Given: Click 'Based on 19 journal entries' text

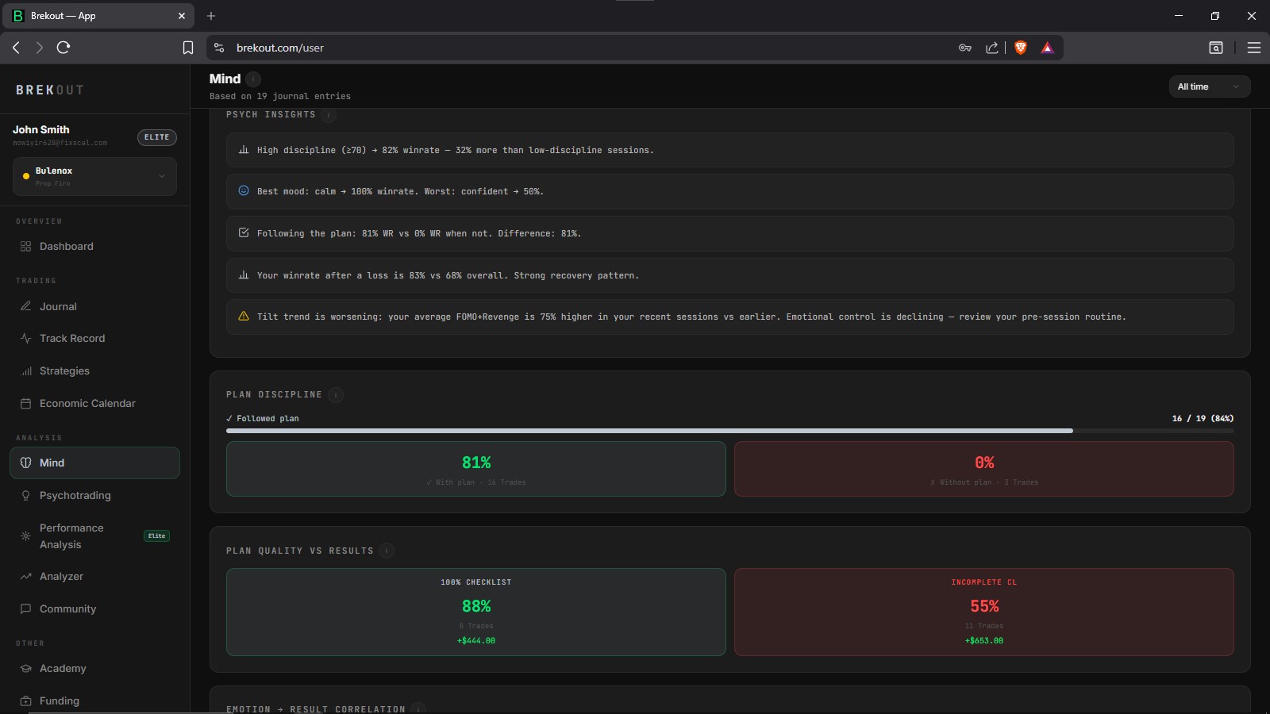Looking at the screenshot, I should click(x=280, y=96).
